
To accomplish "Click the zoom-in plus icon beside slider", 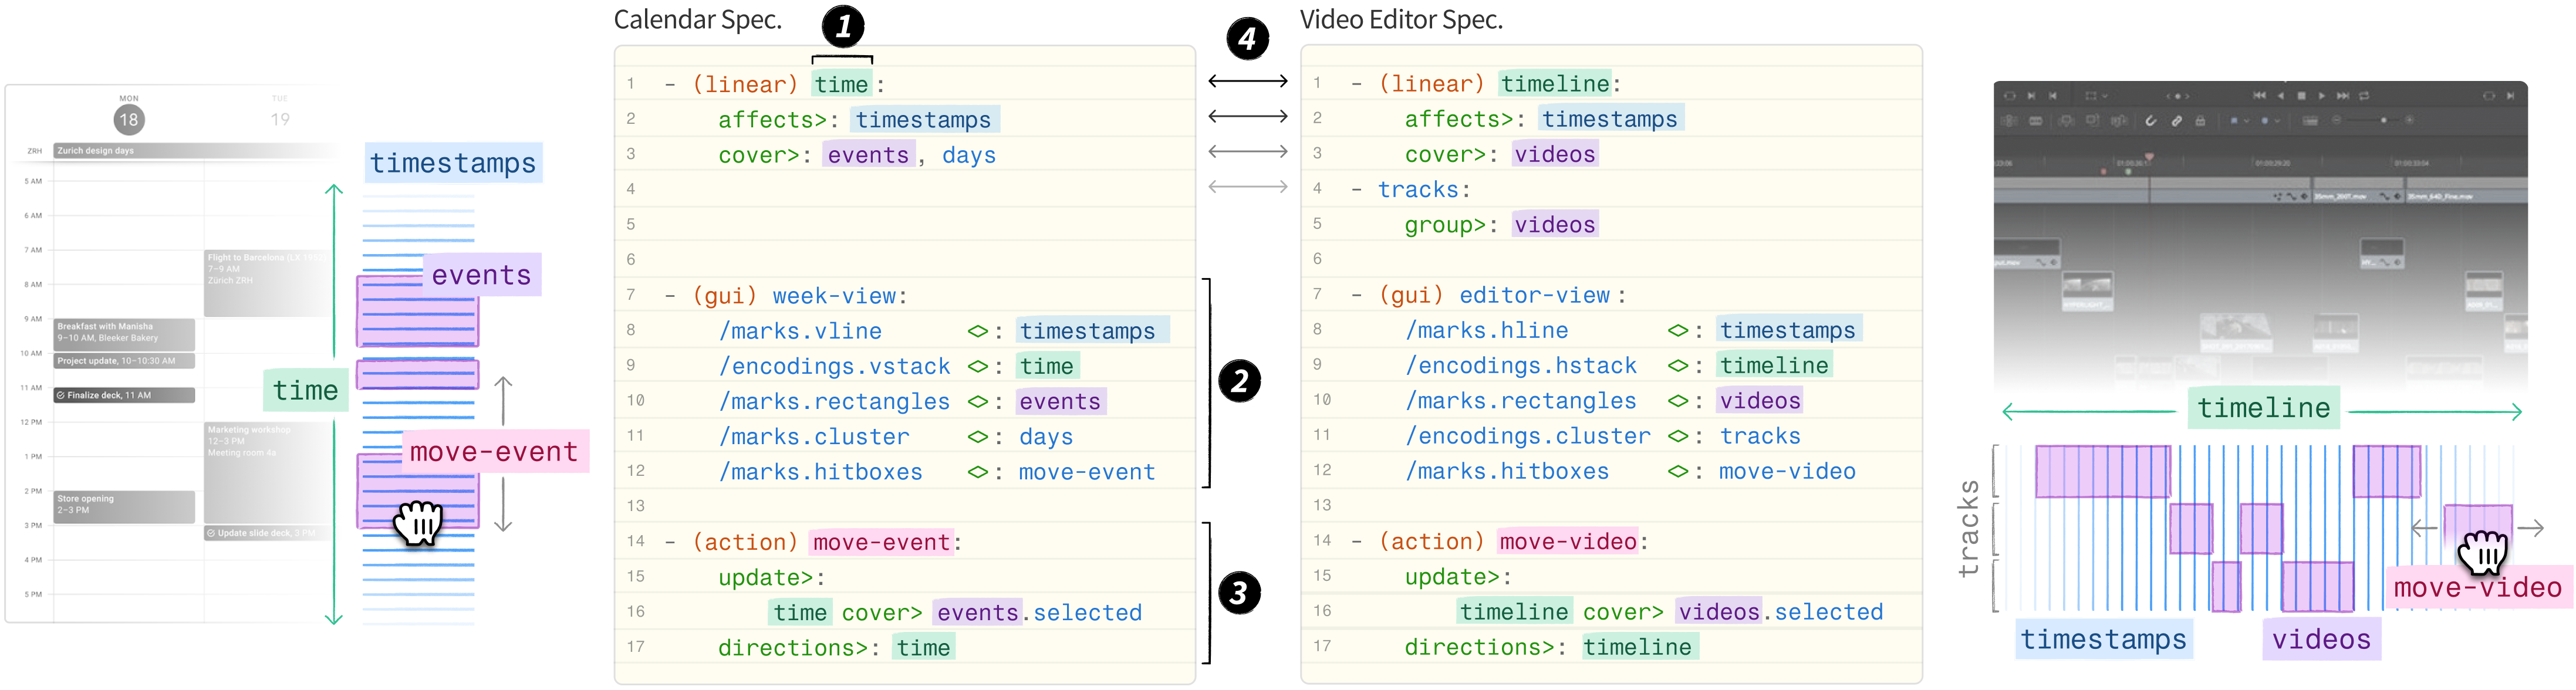I will (2410, 120).
